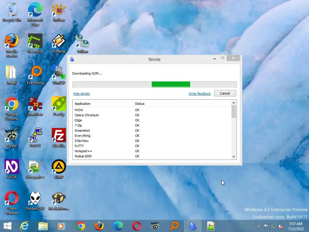Click the AIMP desktop shortcut

(59, 169)
